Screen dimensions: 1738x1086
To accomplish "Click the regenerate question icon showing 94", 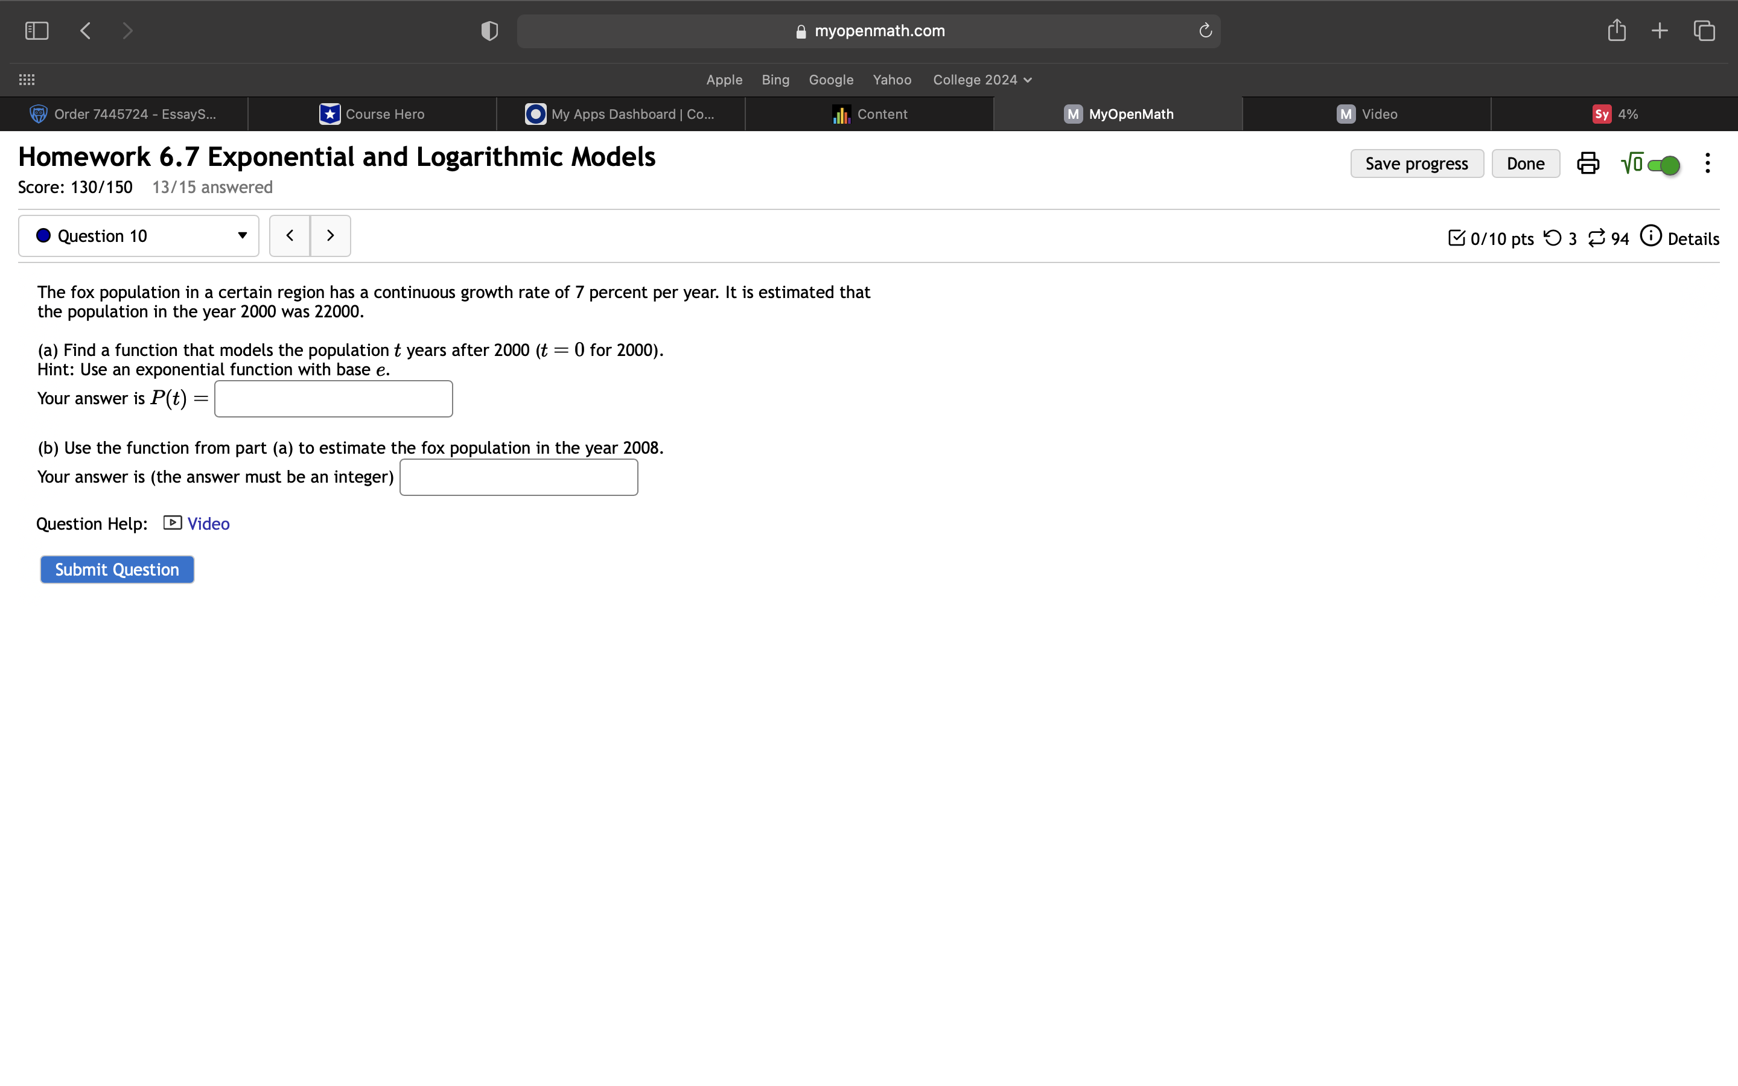I will coord(1597,238).
